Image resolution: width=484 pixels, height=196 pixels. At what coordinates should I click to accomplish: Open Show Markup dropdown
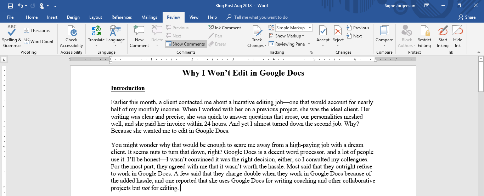pos(286,36)
